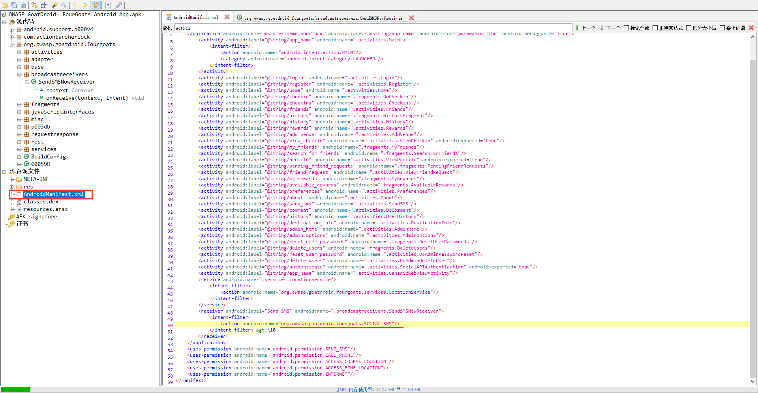Viewport: 758px width, 393px height.
Task: Enable the 标记全部 checkbox
Action: point(626,28)
